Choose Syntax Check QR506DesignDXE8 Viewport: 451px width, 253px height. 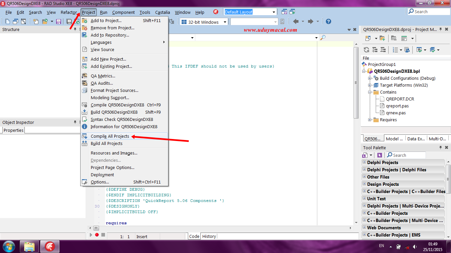tap(124, 119)
